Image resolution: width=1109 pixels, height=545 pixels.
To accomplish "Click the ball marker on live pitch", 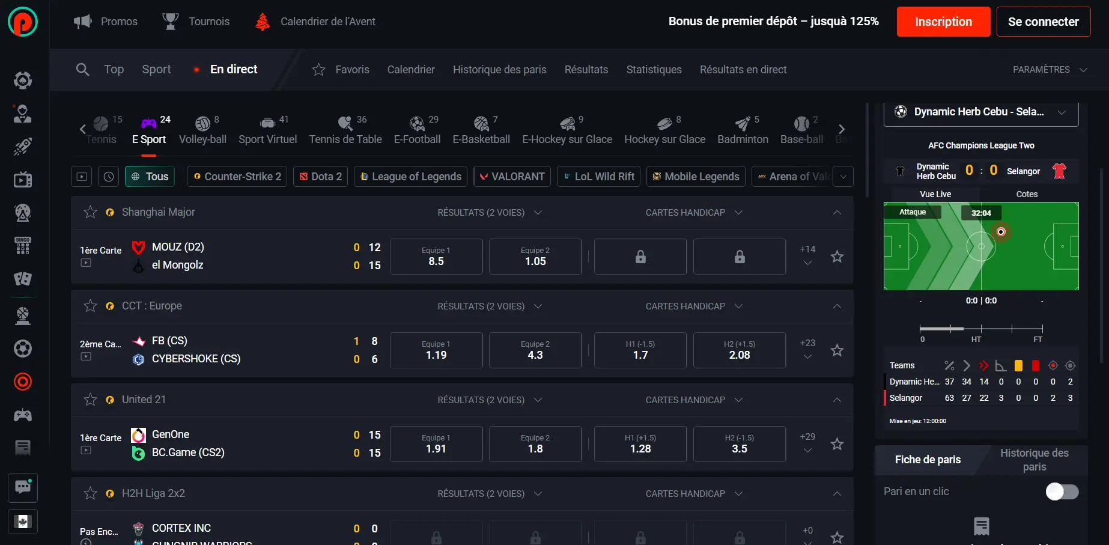I will [1001, 232].
